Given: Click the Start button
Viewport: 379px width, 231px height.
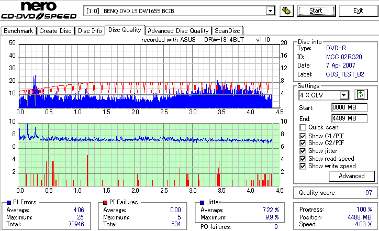Looking at the screenshot, I should pyautogui.click(x=316, y=10).
